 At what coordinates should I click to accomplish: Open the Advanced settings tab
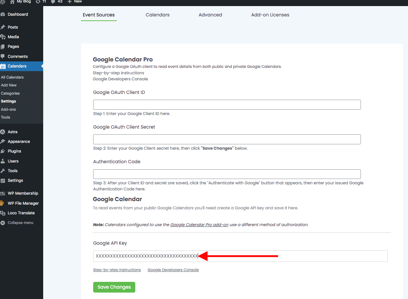pos(210,15)
